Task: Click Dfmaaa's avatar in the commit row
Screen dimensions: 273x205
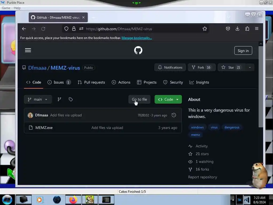Action: 30,115
